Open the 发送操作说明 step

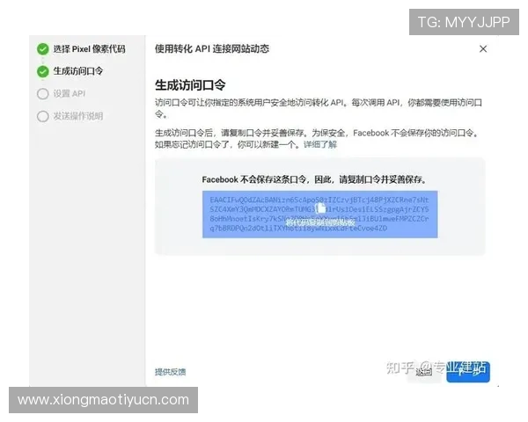[x=78, y=116]
